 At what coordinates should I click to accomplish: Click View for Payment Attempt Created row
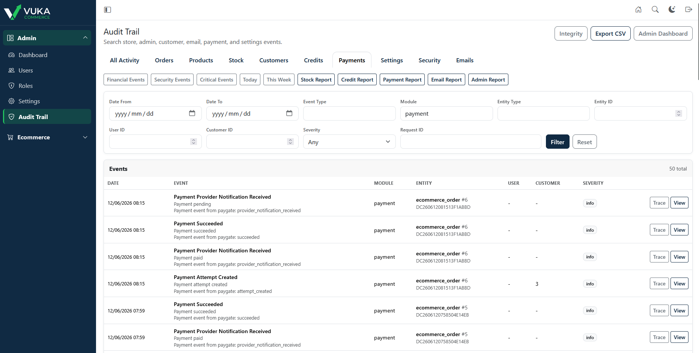679,284
